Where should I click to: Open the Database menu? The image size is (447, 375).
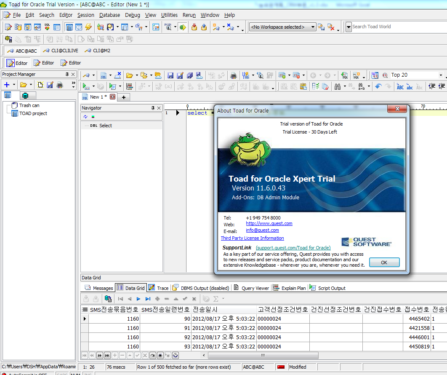pos(109,15)
